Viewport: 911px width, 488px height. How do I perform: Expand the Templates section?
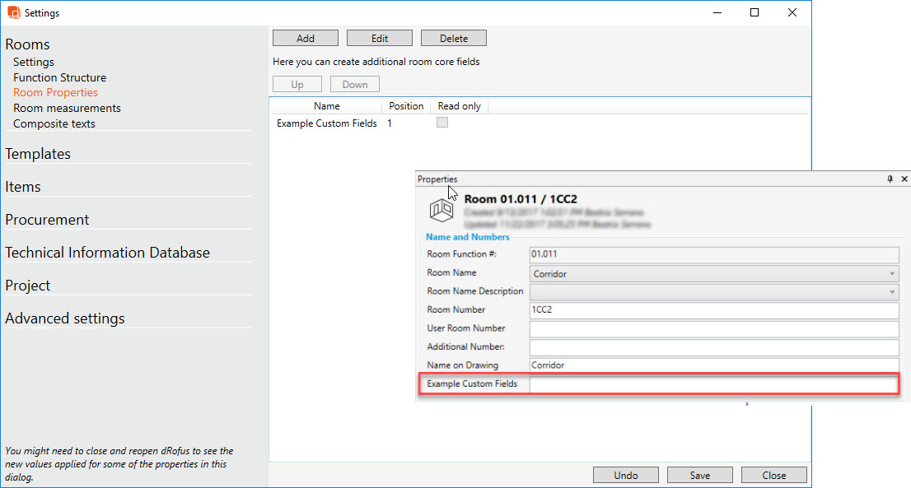click(38, 154)
